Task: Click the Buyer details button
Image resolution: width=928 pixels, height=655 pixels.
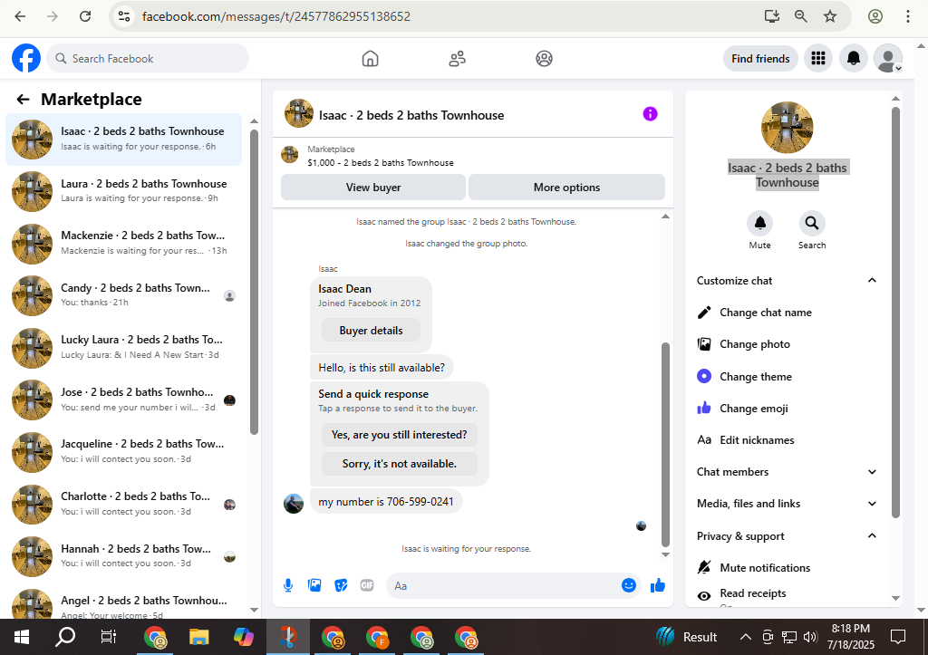Action: (371, 330)
